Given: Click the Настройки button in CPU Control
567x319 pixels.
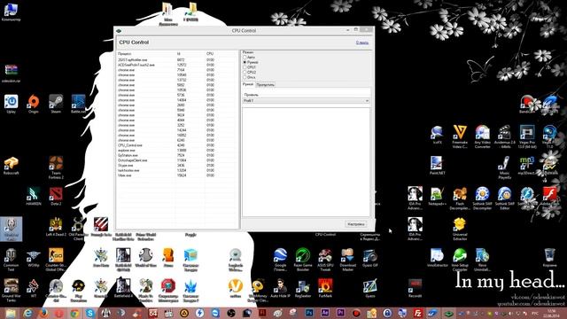Looking at the screenshot, I should pos(356,224).
